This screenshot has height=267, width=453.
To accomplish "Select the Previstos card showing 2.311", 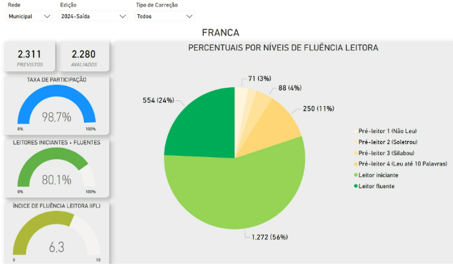I will pos(30,57).
